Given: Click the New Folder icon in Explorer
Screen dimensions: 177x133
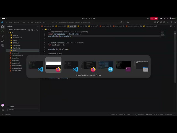Looking at the screenshot, I should pyautogui.click(x=32, y=30).
